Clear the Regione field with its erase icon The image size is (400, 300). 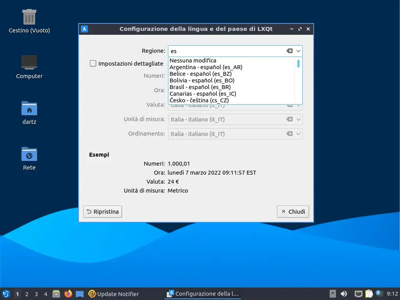coord(289,51)
